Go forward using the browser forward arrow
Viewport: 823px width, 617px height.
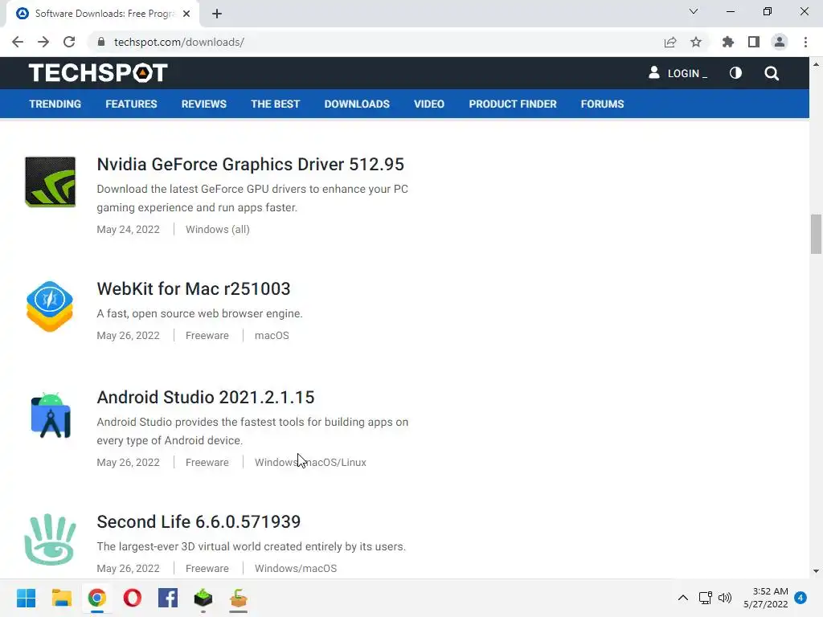click(43, 42)
